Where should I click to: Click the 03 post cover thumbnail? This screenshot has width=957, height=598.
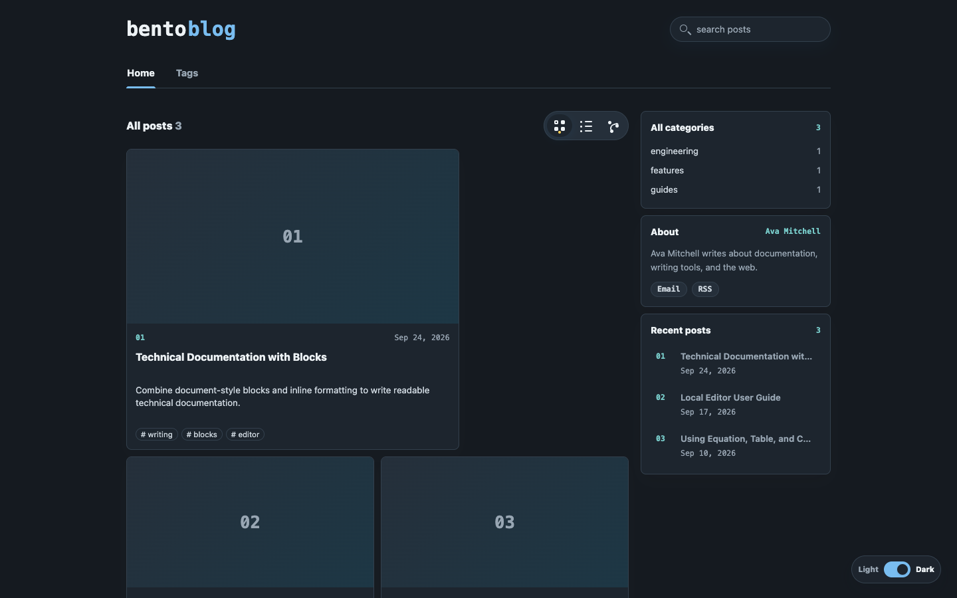(x=504, y=522)
